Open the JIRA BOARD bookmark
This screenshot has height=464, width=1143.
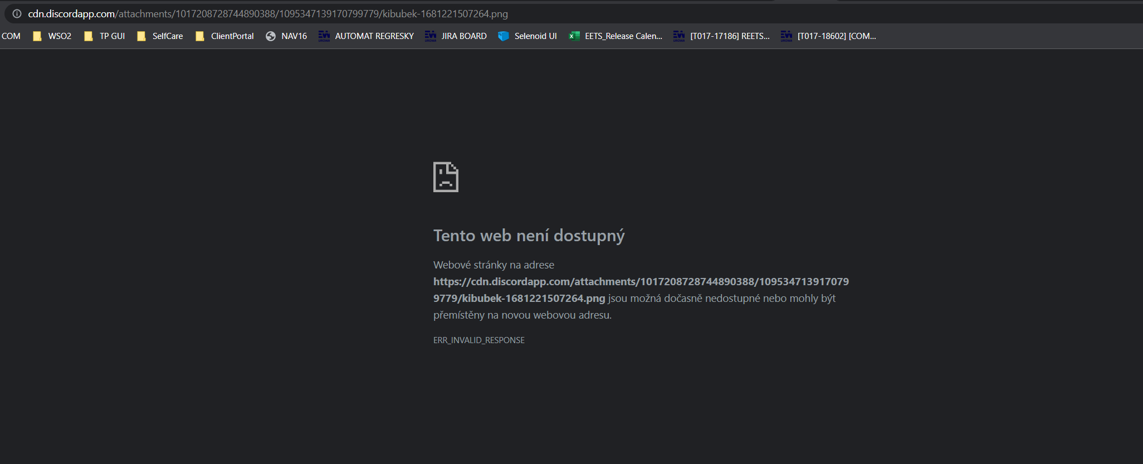pyautogui.click(x=456, y=36)
